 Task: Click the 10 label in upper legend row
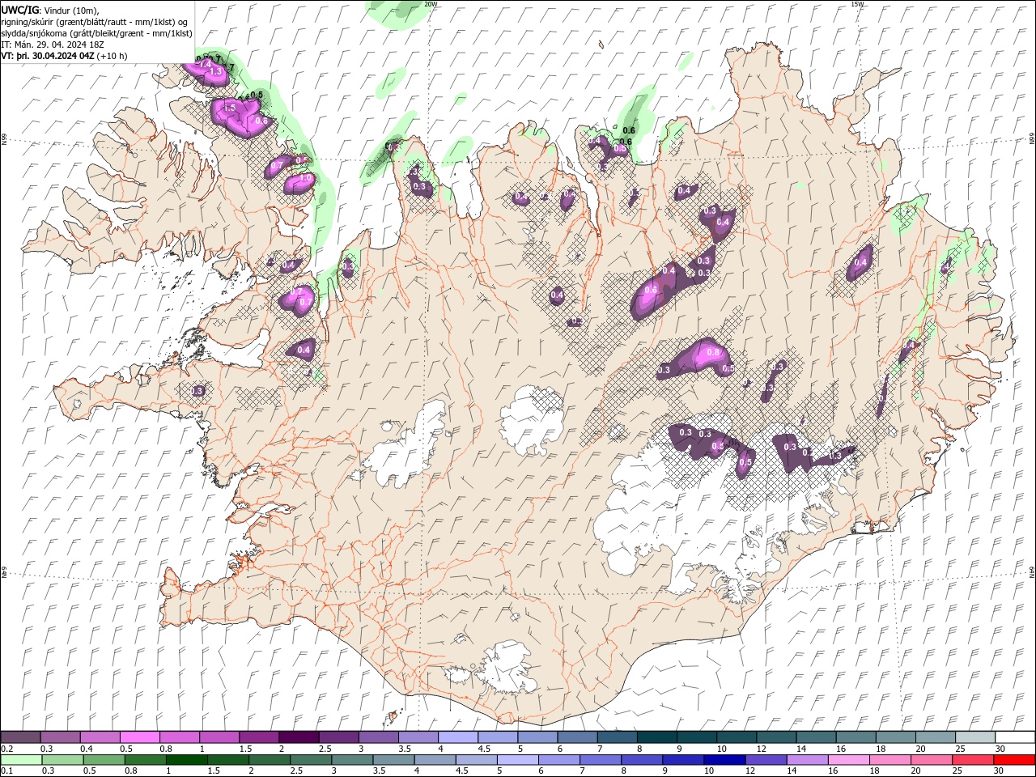[721, 749]
